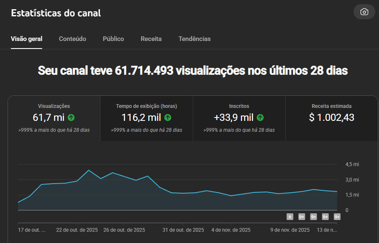Click the camera screenshot icon button
Image resolution: width=379 pixels, height=243 pixels.
tap(364, 12)
